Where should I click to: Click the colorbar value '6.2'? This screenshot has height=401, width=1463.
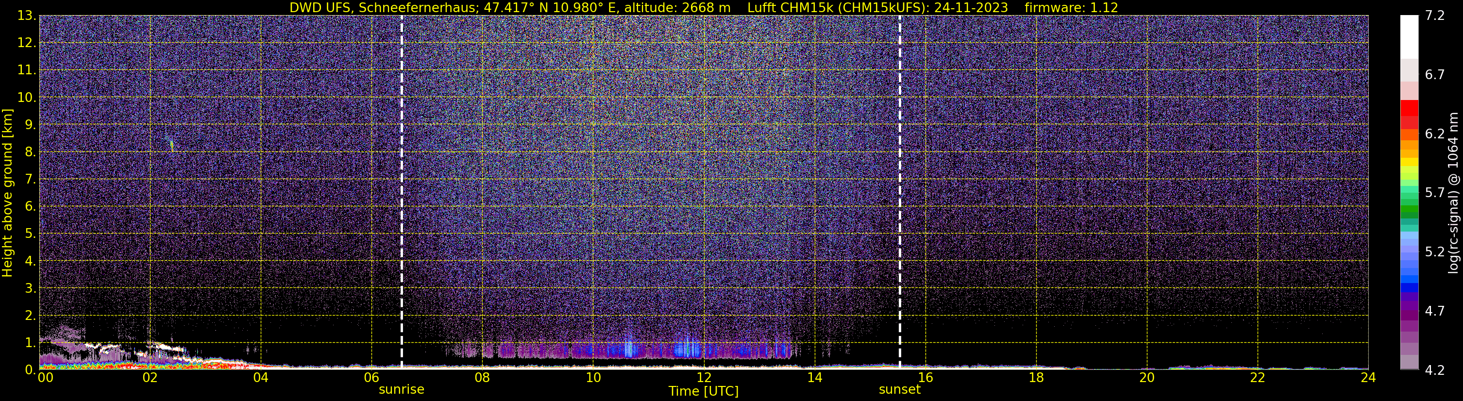[1435, 134]
